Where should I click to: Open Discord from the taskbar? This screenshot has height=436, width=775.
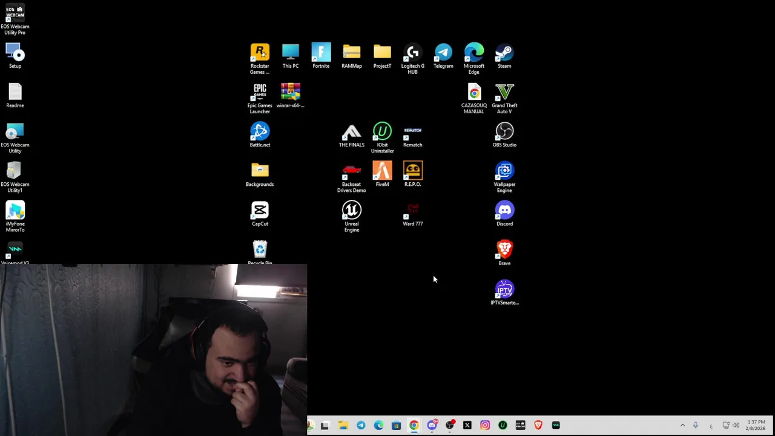click(x=432, y=425)
